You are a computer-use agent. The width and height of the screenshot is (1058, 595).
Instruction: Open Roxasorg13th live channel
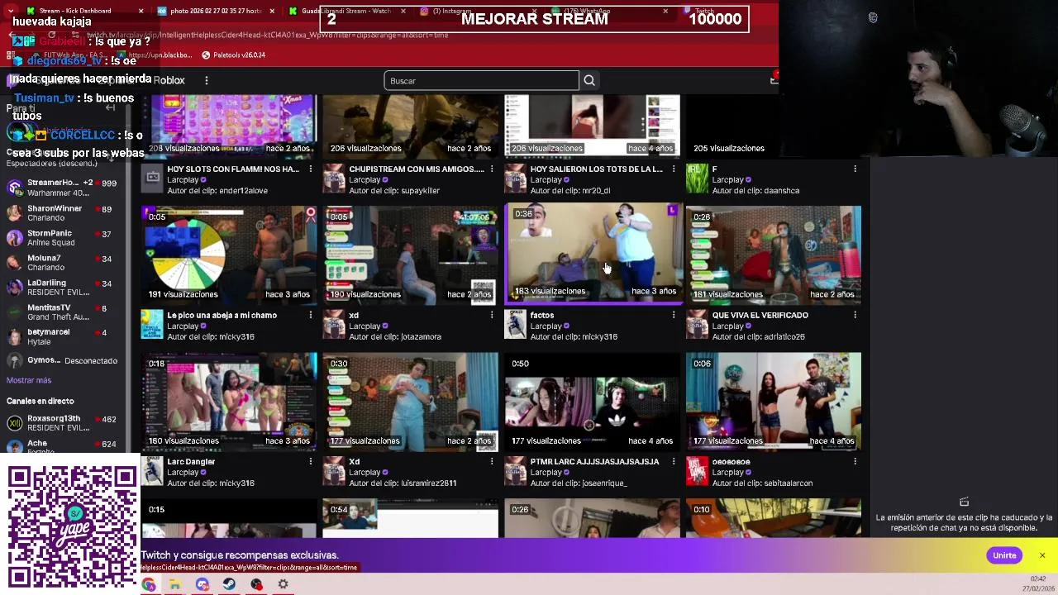coord(62,423)
